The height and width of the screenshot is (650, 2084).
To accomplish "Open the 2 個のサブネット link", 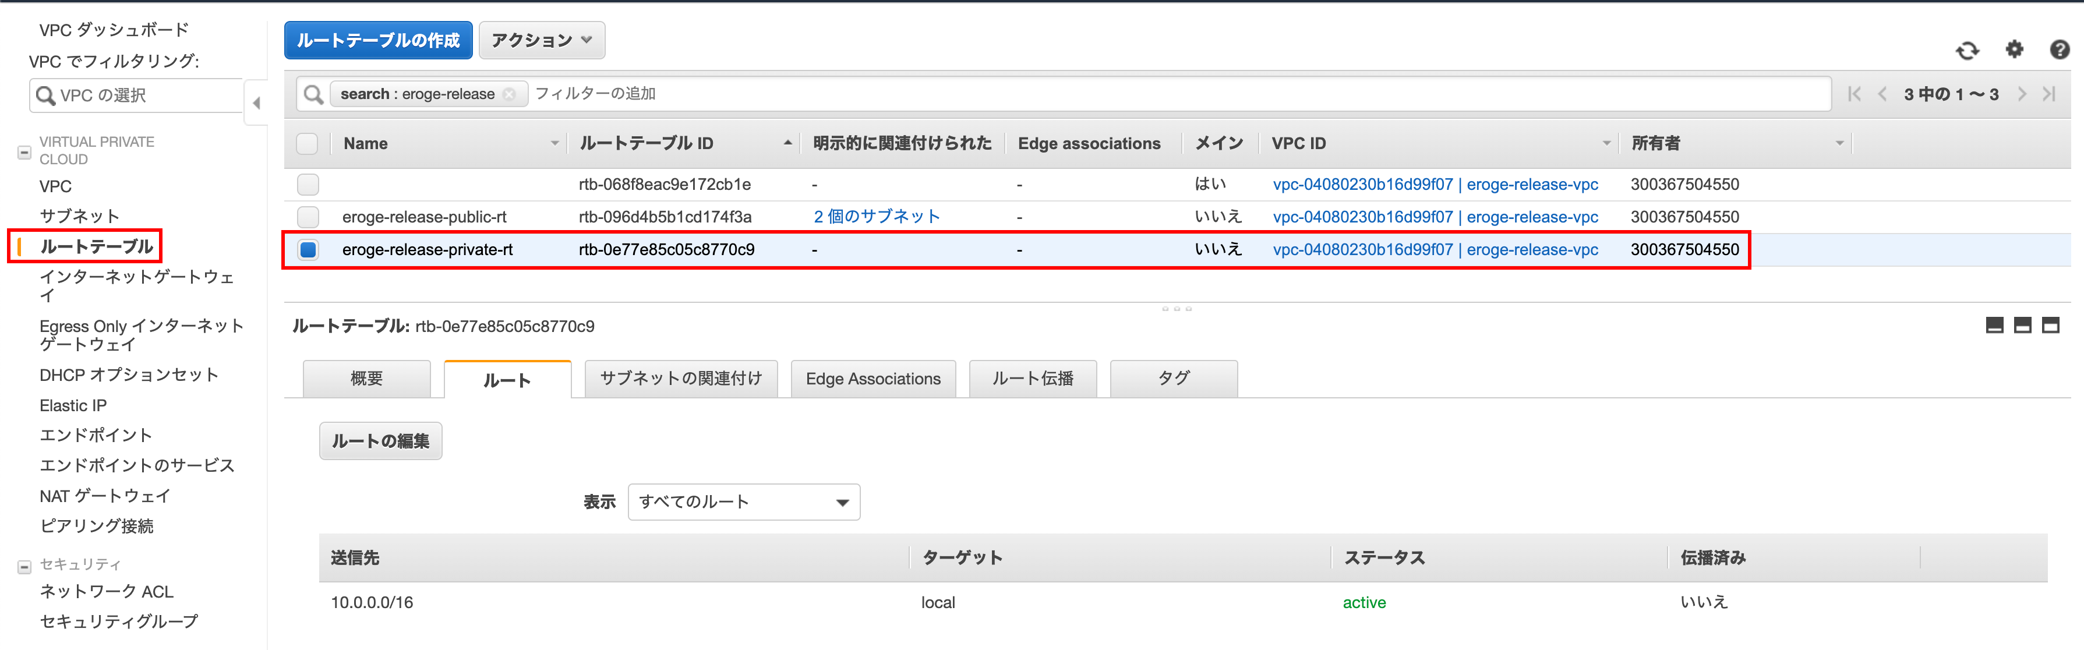I will (x=876, y=216).
